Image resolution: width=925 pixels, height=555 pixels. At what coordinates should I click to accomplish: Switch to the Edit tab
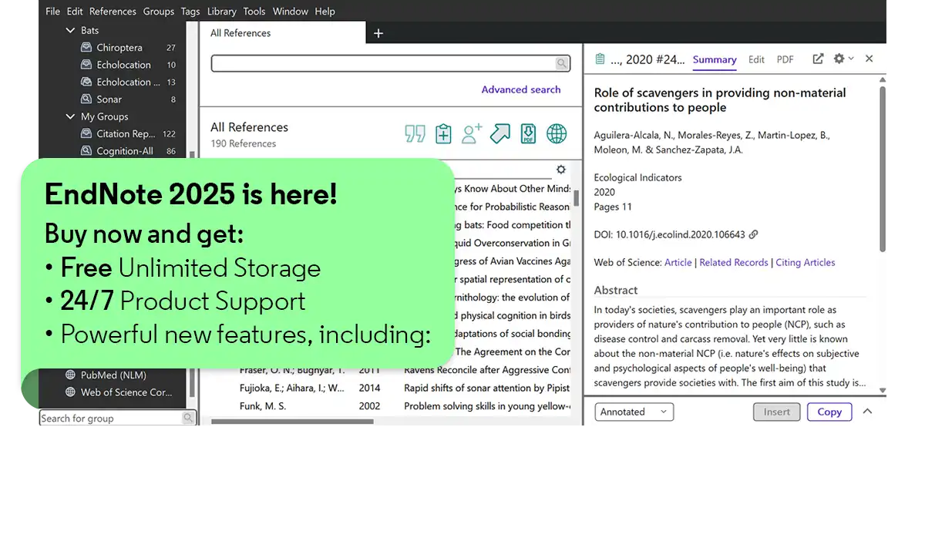756,59
